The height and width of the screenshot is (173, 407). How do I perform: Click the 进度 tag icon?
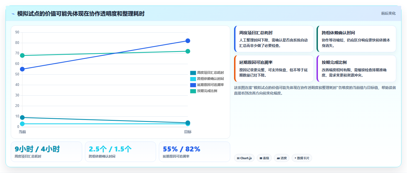[278, 158]
